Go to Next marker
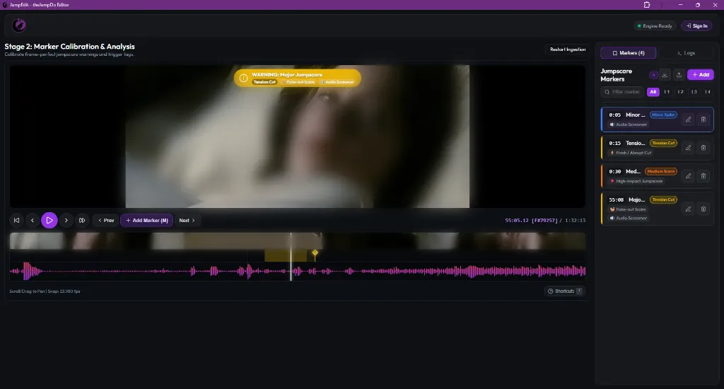 pyautogui.click(x=187, y=221)
